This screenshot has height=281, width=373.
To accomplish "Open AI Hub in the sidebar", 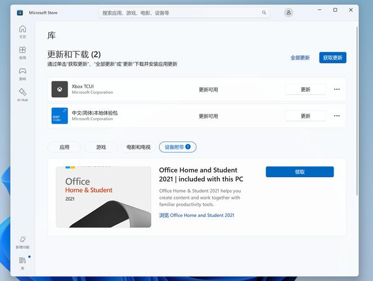I will (x=23, y=95).
